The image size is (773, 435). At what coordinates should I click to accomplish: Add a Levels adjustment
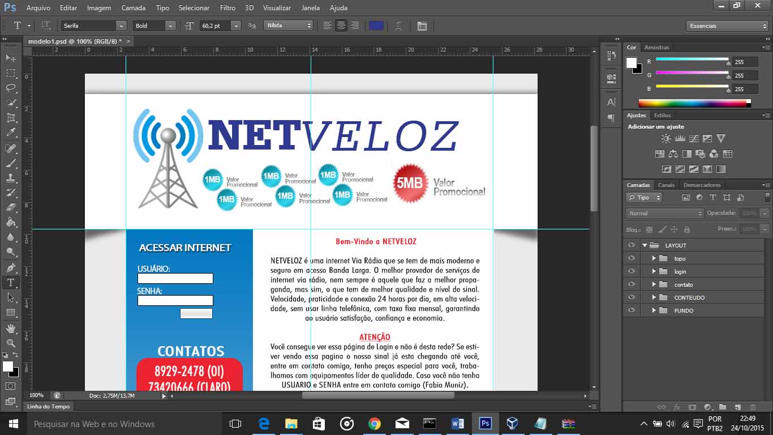pyautogui.click(x=680, y=138)
